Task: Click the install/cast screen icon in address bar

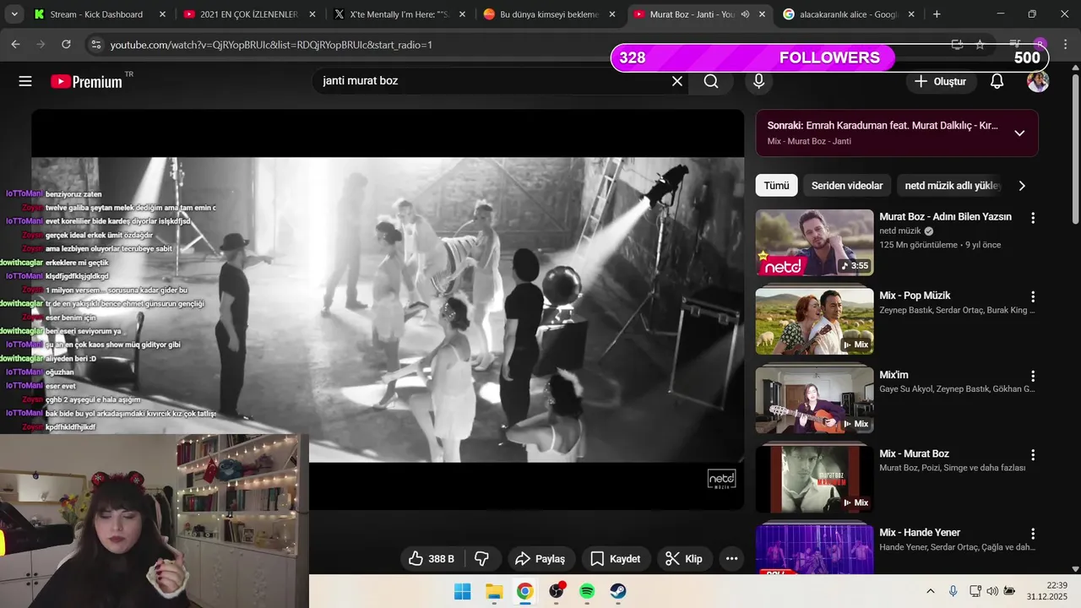Action: 957,44
